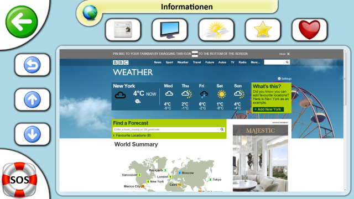Image resolution: width=354 pixels, height=199 pixels.
Task: Click the New York map label
Action: click(x=155, y=181)
